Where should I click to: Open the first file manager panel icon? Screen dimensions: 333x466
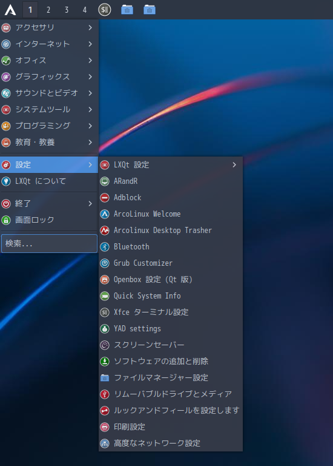click(127, 10)
